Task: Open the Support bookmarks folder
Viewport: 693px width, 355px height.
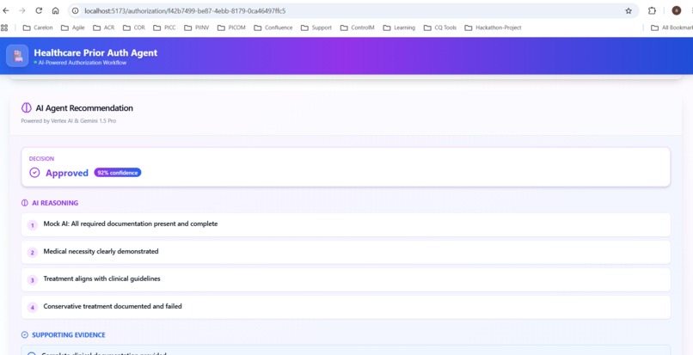Action: point(316,28)
